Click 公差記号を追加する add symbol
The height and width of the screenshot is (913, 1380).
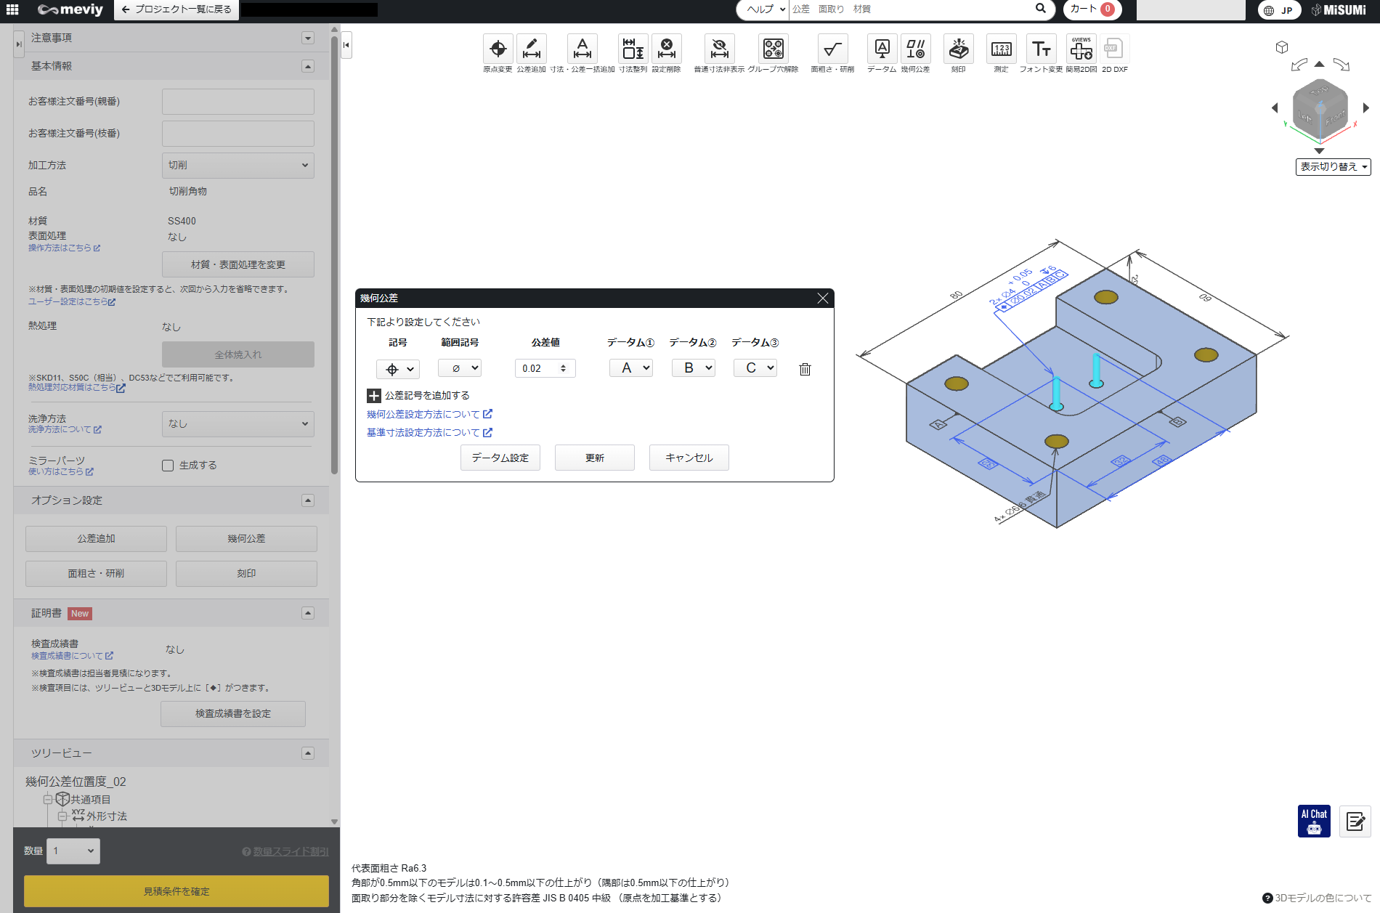(x=418, y=396)
